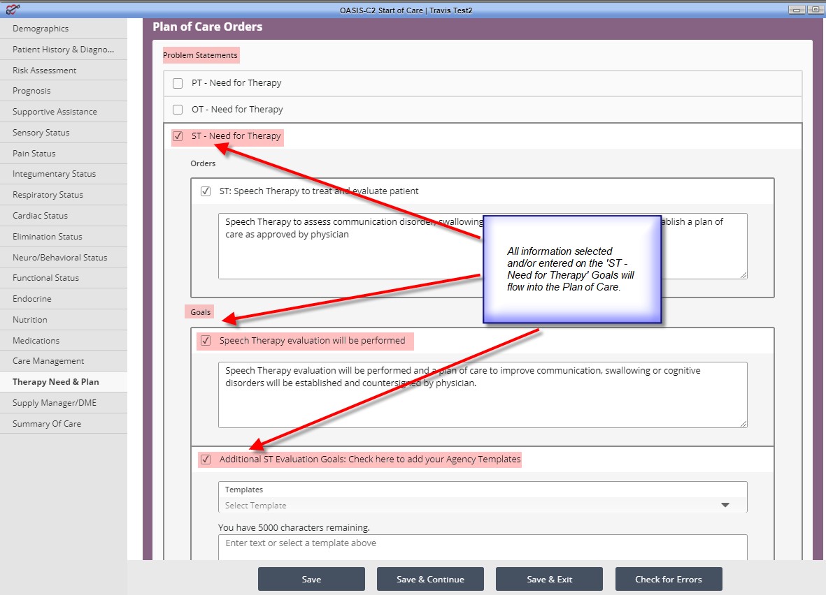Run Check for Errors
Image resolution: width=826 pixels, height=595 pixels.
tap(669, 579)
